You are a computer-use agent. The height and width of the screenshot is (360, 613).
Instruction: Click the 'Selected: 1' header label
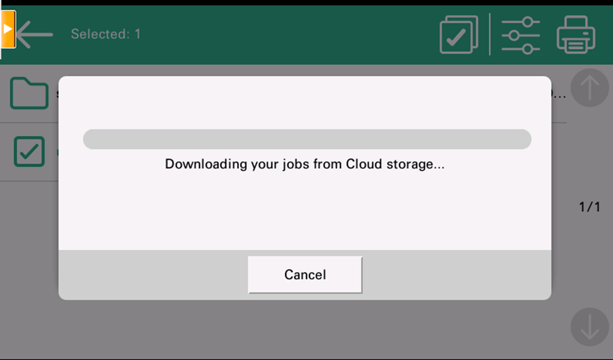tap(106, 34)
